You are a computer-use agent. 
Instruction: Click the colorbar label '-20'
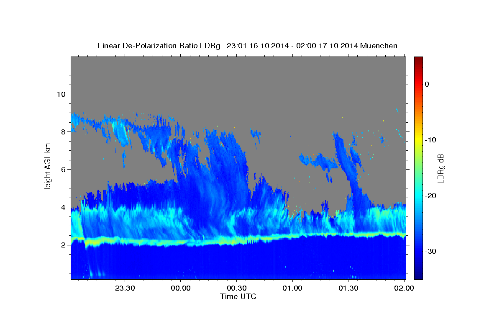(431, 196)
